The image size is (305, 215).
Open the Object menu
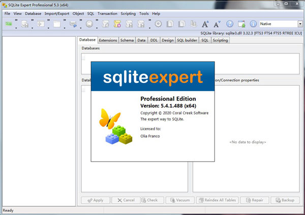coord(78,14)
